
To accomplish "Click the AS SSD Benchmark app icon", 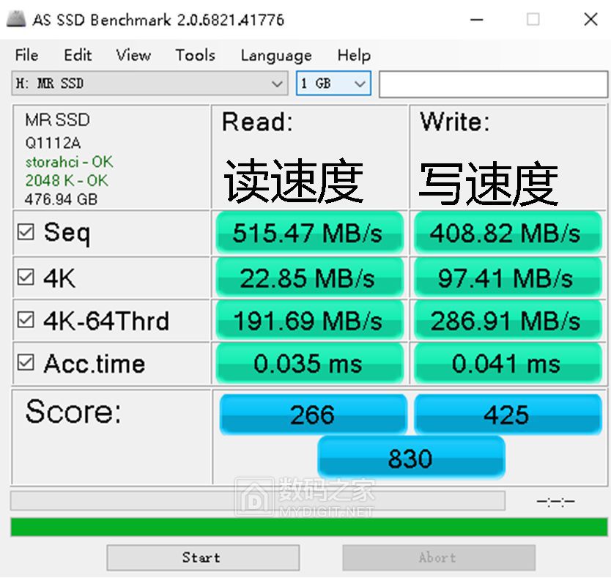I will (x=16, y=19).
